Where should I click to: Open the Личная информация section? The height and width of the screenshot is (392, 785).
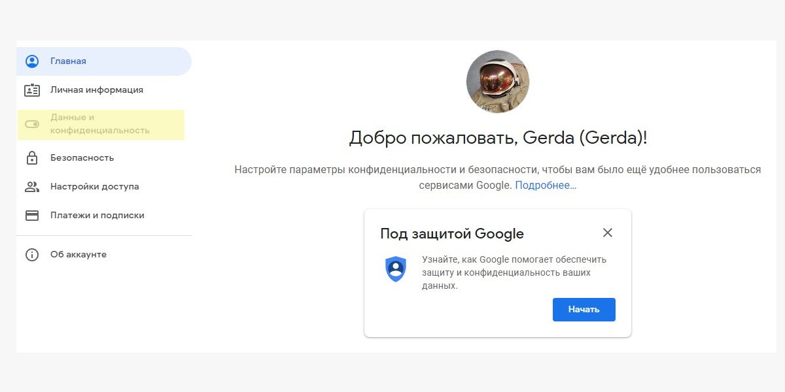(97, 90)
